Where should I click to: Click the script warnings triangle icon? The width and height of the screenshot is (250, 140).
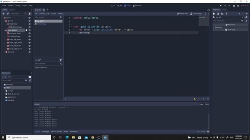pyautogui.click(x=195, y=98)
